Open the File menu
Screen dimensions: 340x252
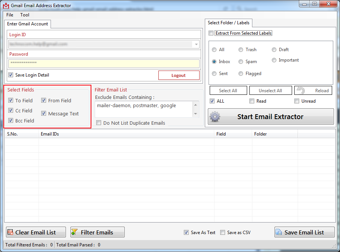coord(10,15)
